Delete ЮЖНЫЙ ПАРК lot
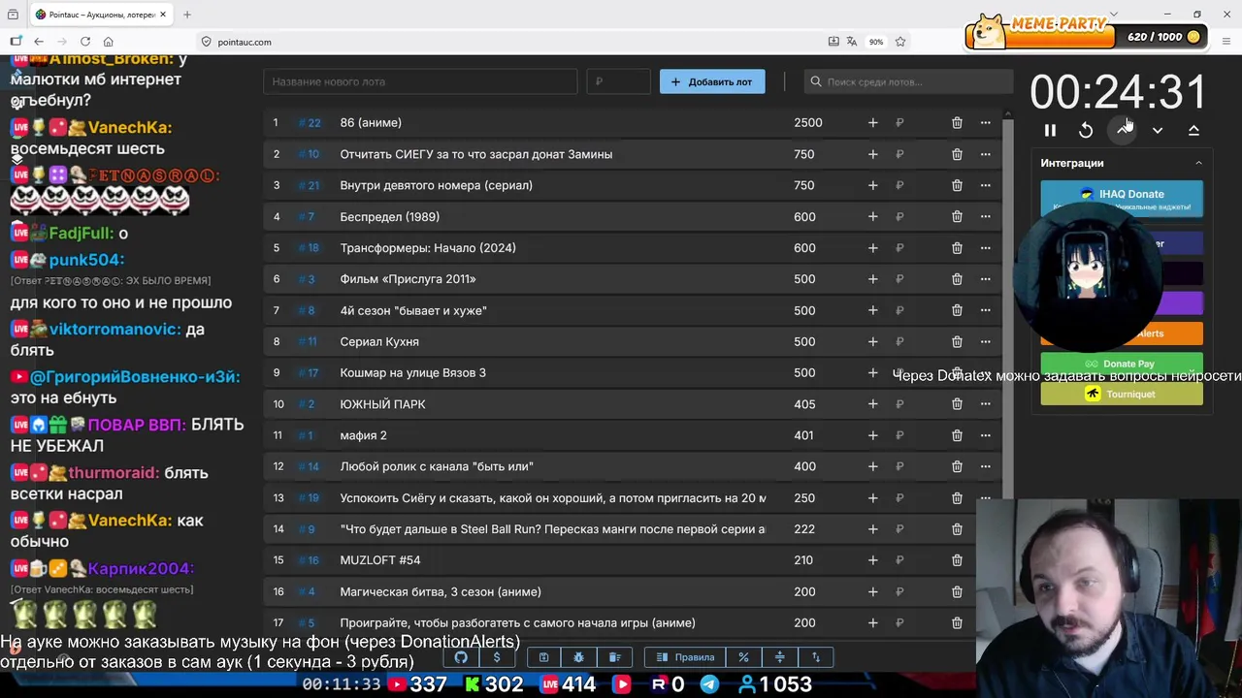 click(957, 403)
